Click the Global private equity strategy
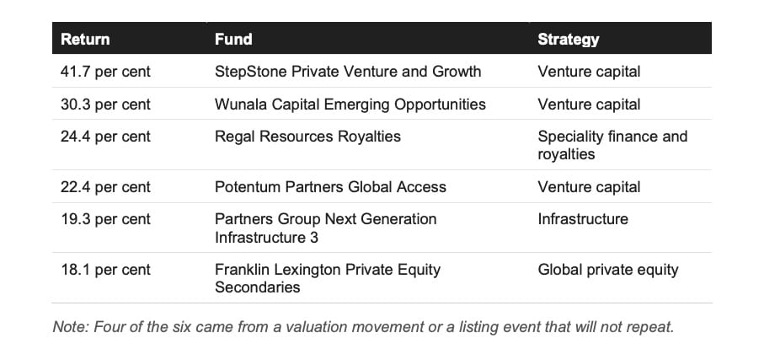Screen dimensions: 764x354 [608, 270]
